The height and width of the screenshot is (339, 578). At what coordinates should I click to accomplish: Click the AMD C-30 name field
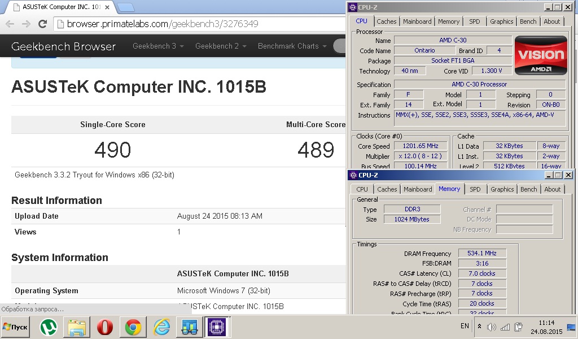(x=453, y=40)
